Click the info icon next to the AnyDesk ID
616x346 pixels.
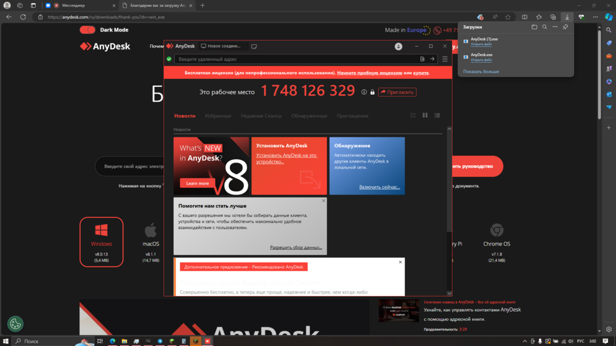click(364, 92)
